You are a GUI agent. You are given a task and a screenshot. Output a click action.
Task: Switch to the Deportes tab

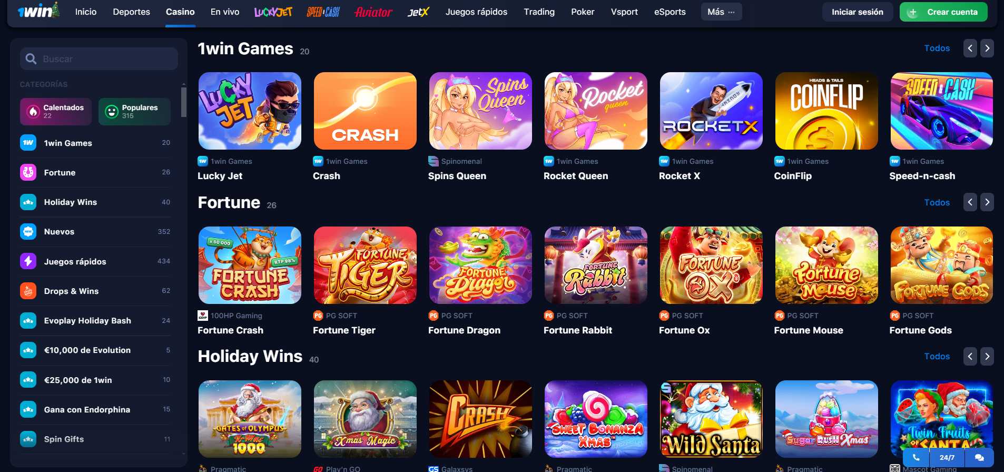pyautogui.click(x=131, y=12)
